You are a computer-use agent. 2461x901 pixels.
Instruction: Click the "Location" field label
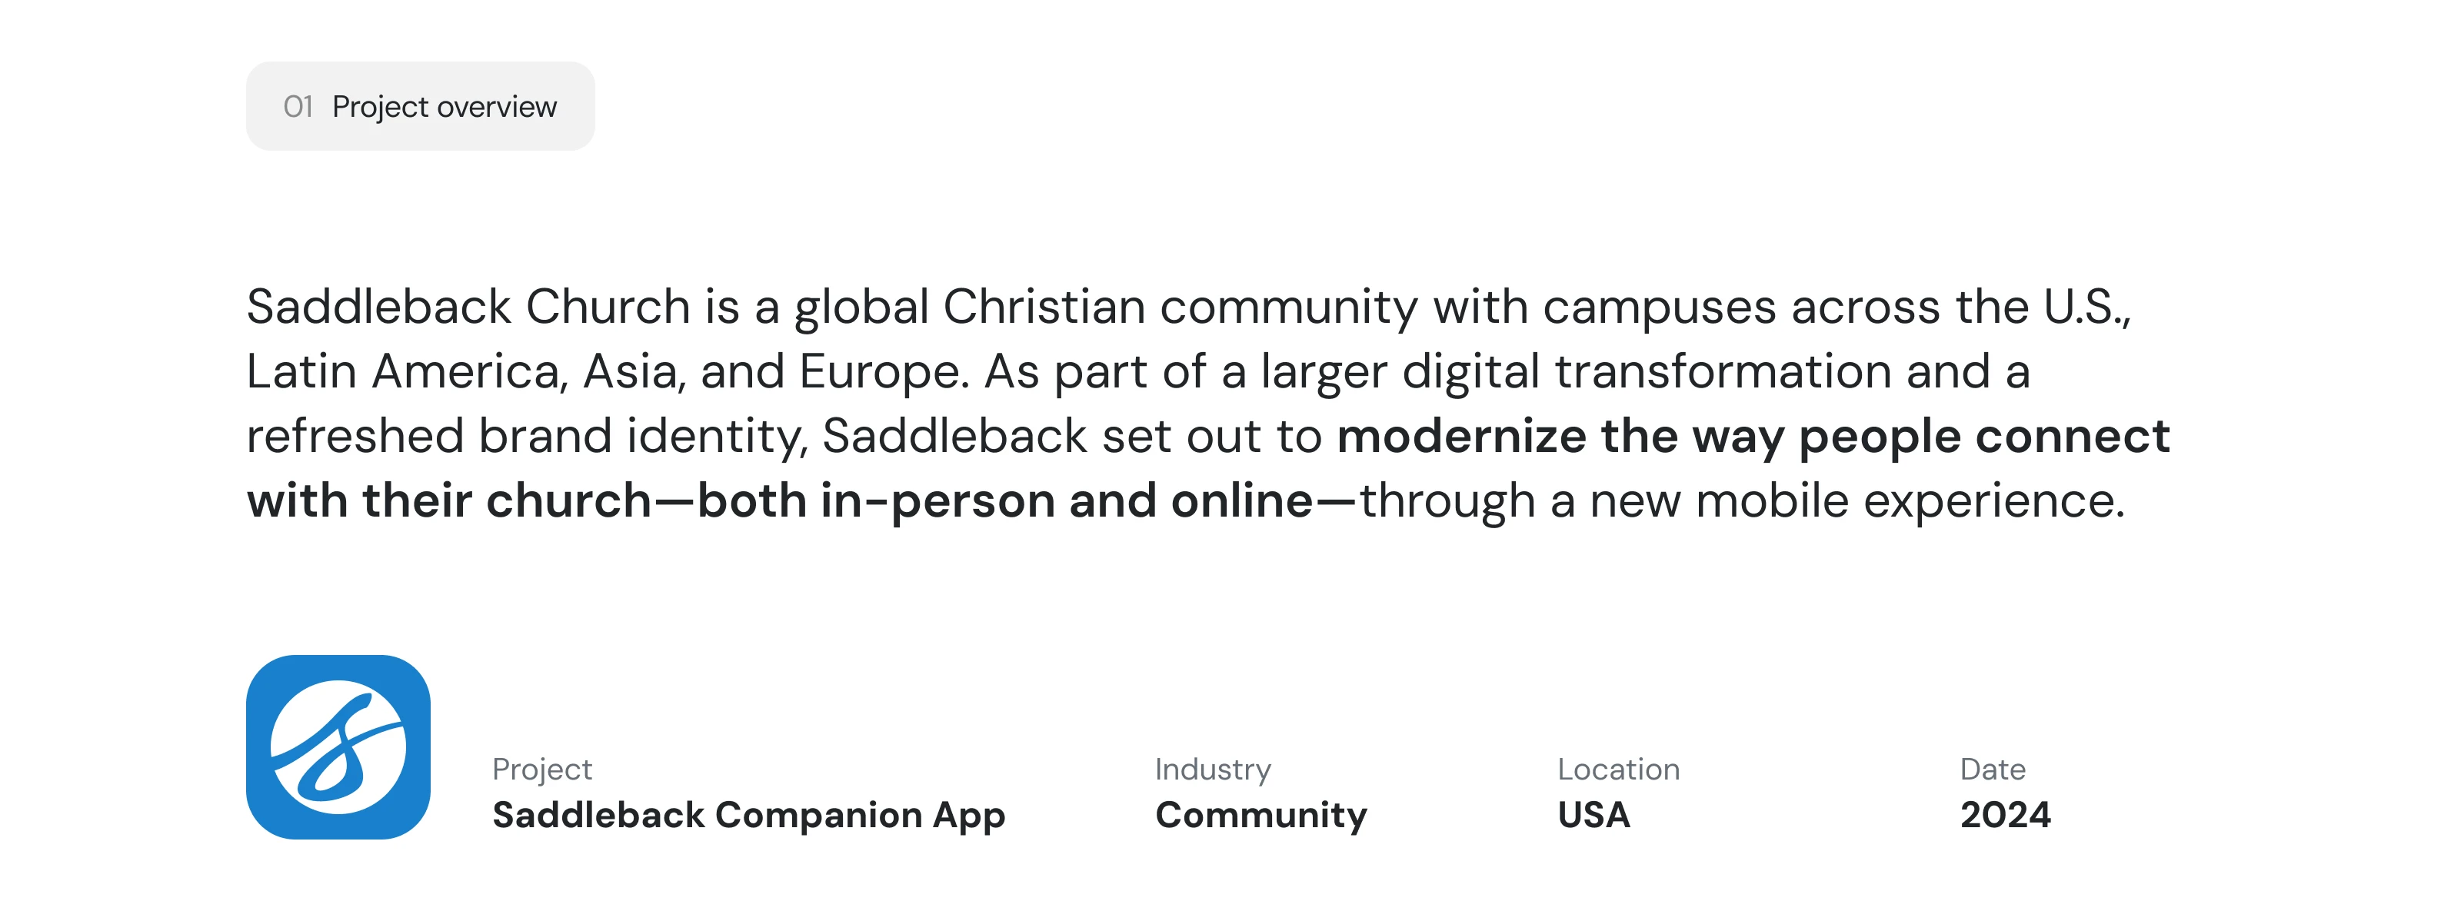pos(1617,769)
